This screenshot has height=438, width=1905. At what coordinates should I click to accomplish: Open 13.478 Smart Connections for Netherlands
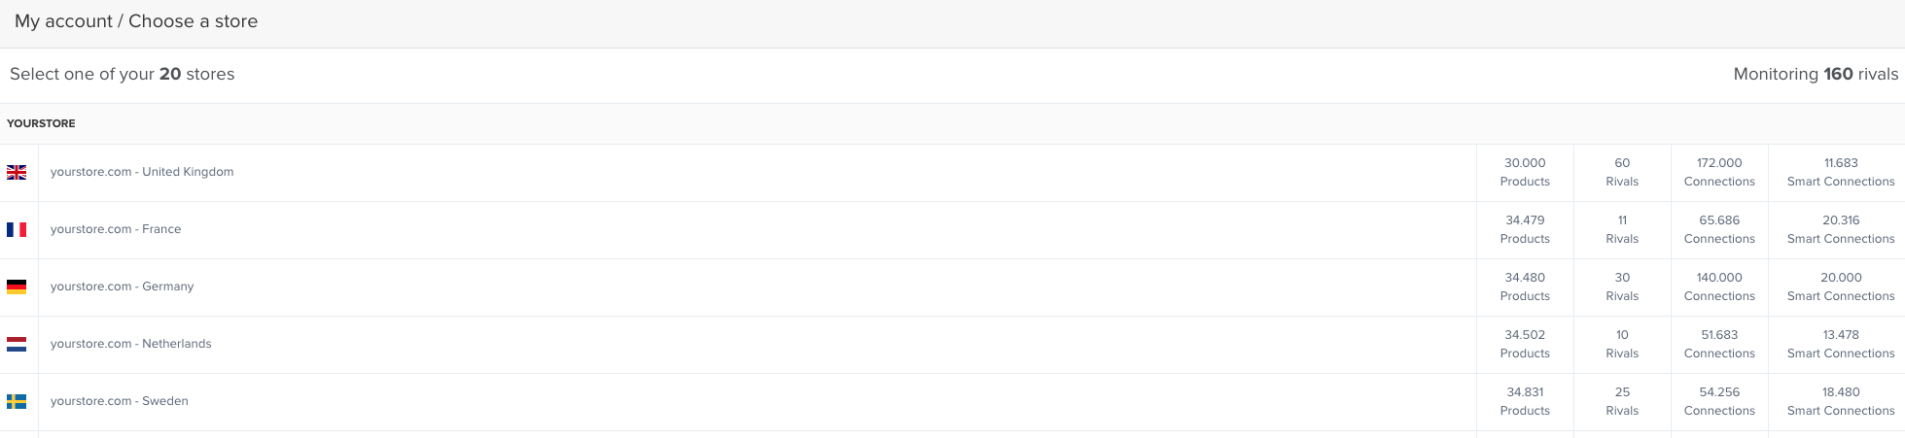(1841, 344)
